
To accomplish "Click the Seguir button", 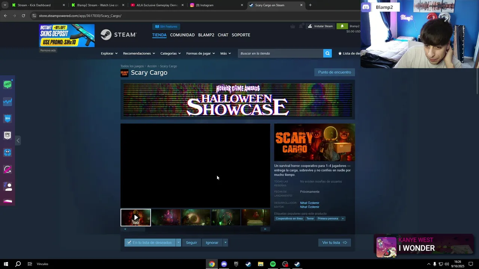I will [x=191, y=242].
